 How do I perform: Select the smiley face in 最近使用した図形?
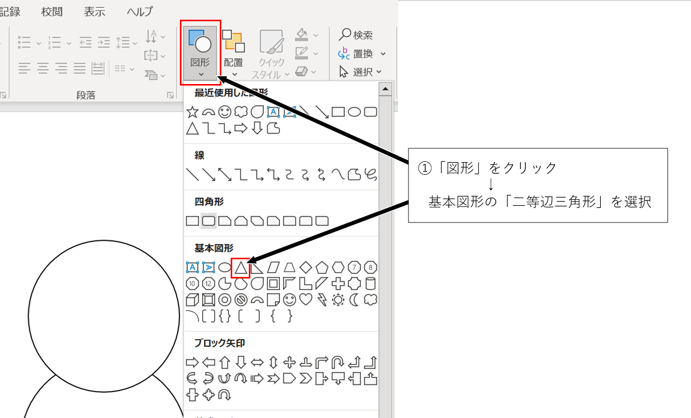[224, 112]
